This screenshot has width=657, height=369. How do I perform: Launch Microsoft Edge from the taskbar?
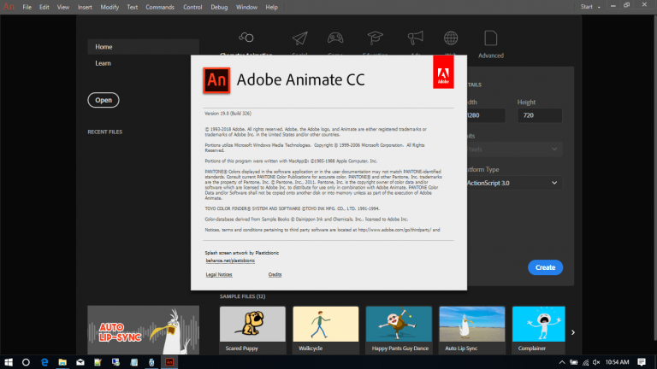click(44, 362)
